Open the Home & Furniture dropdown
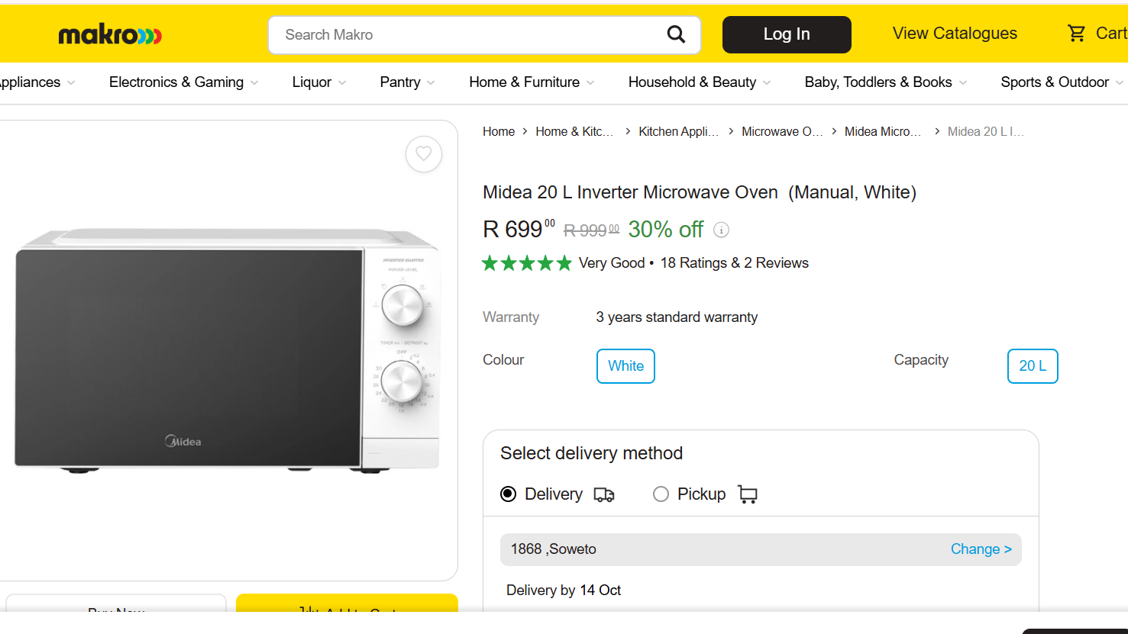The height and width of the screenshot is (634, 1128). (x=532, y=82)
